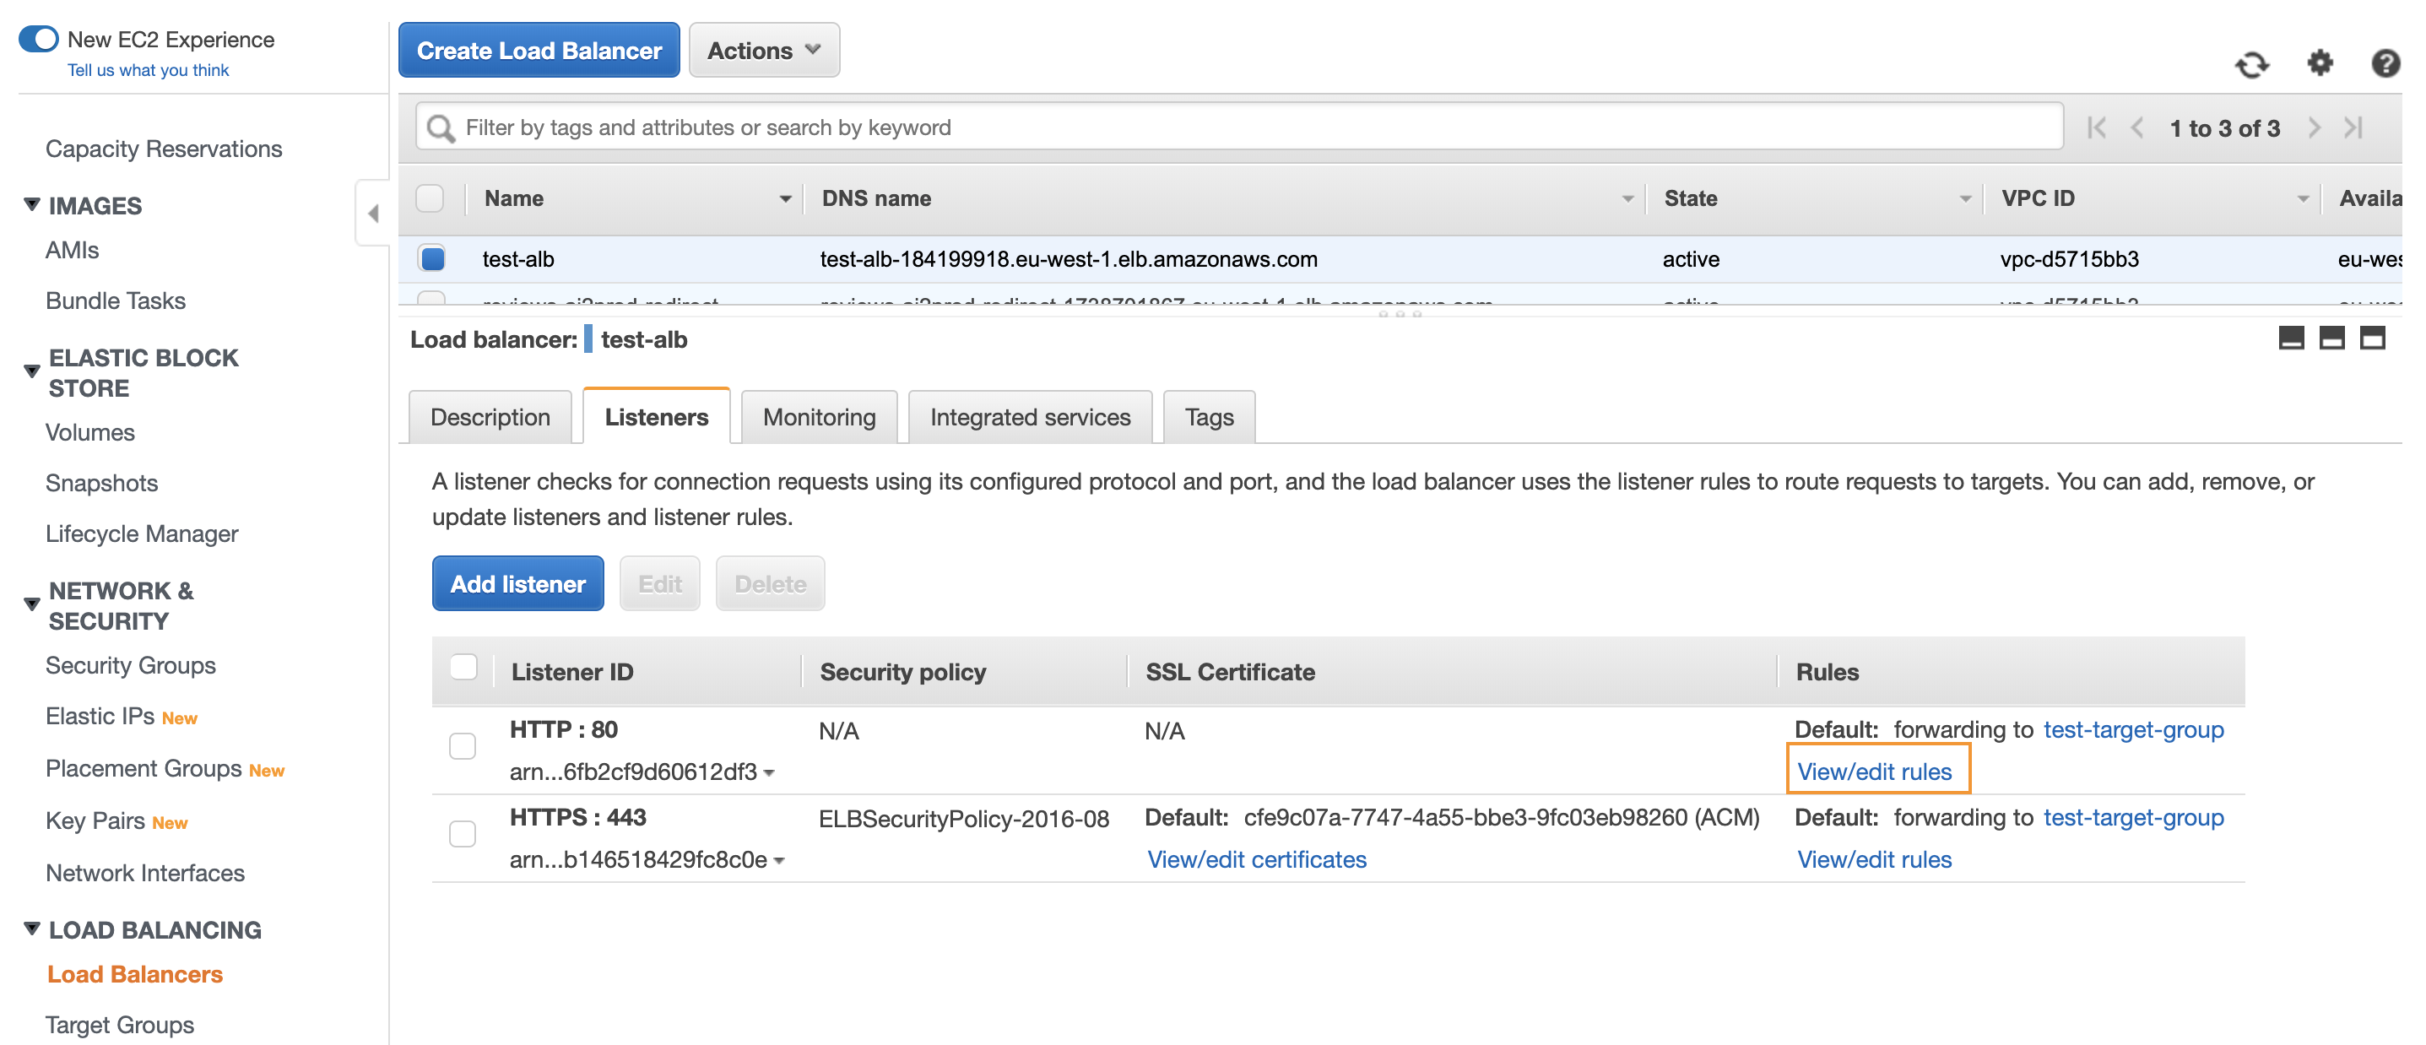Expand the arn...6fb2cf9d60612df3 listener ARN dropdown
Image resolution: width=2426 pixels, height=1045 pixels.
(x=770, y=774)
